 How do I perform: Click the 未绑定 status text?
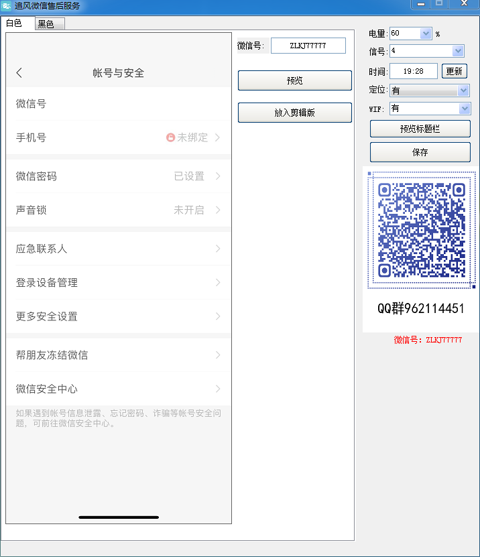click(192, 137)
